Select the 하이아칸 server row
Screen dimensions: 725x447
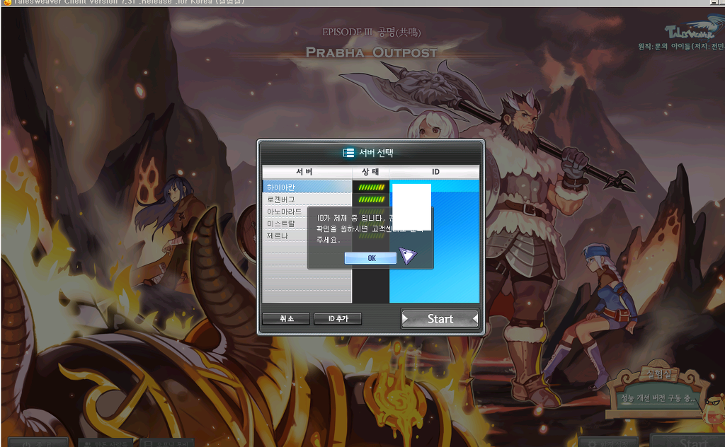coord(307,187)
